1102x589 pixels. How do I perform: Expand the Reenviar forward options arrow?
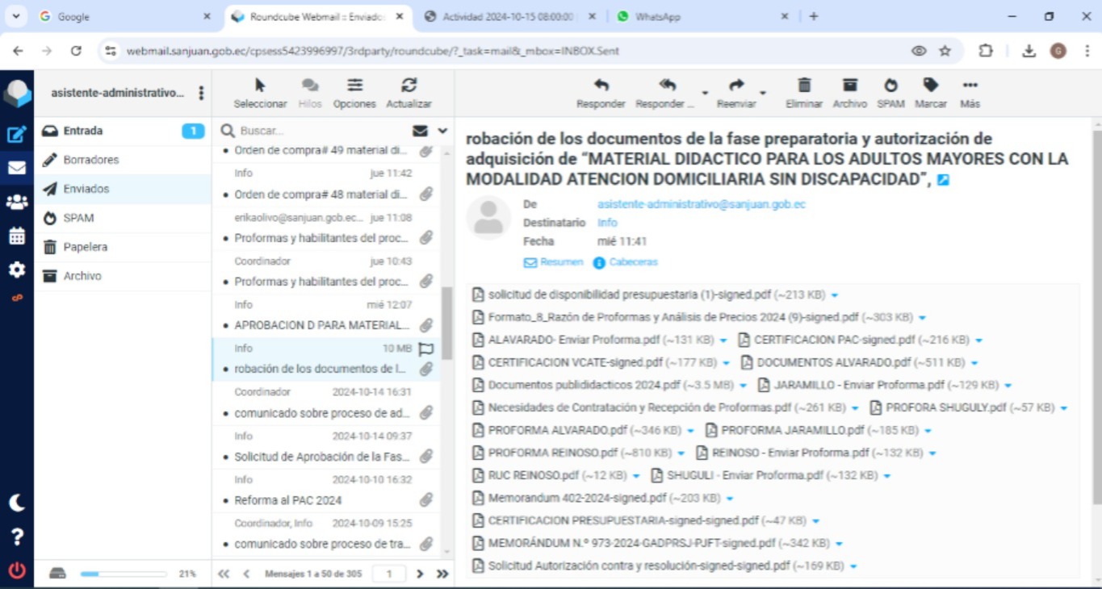[763, 93]
